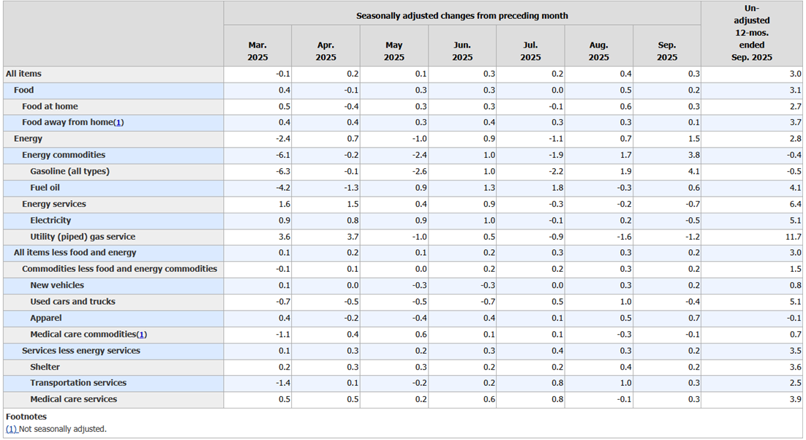Screen dimensions: 806x440
Task: Select the Services less energy services row label
Action: click(x=81, y=351)
